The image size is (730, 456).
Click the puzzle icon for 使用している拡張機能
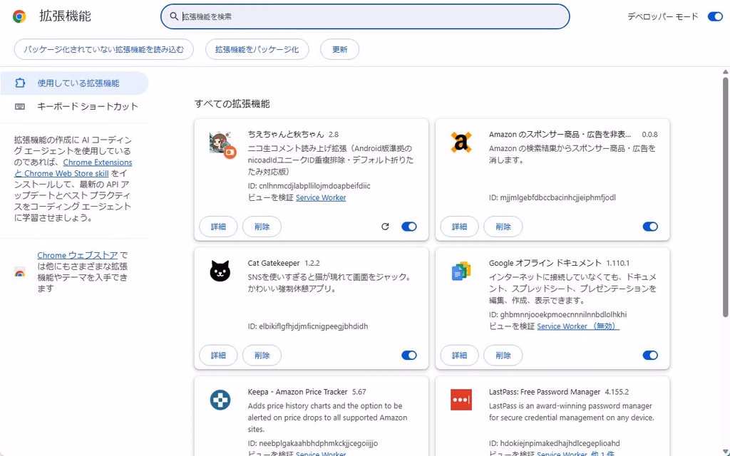point(20,83)
